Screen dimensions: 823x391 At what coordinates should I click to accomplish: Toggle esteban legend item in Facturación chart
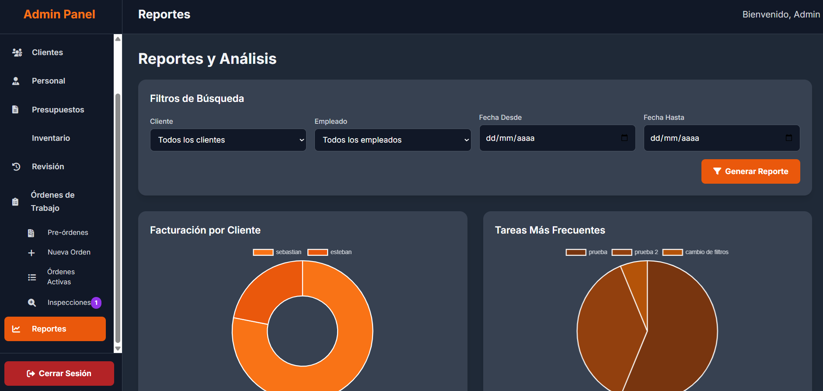pyautogui.click(x=330, y=252)
